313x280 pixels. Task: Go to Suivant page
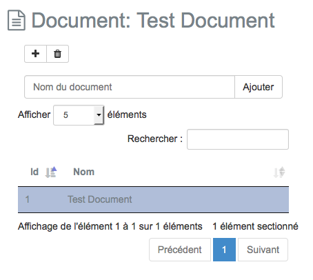pyautogui.click(x=263, y=250)
